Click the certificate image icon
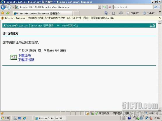Screen dimensions: 162x121 pos(14,57)
